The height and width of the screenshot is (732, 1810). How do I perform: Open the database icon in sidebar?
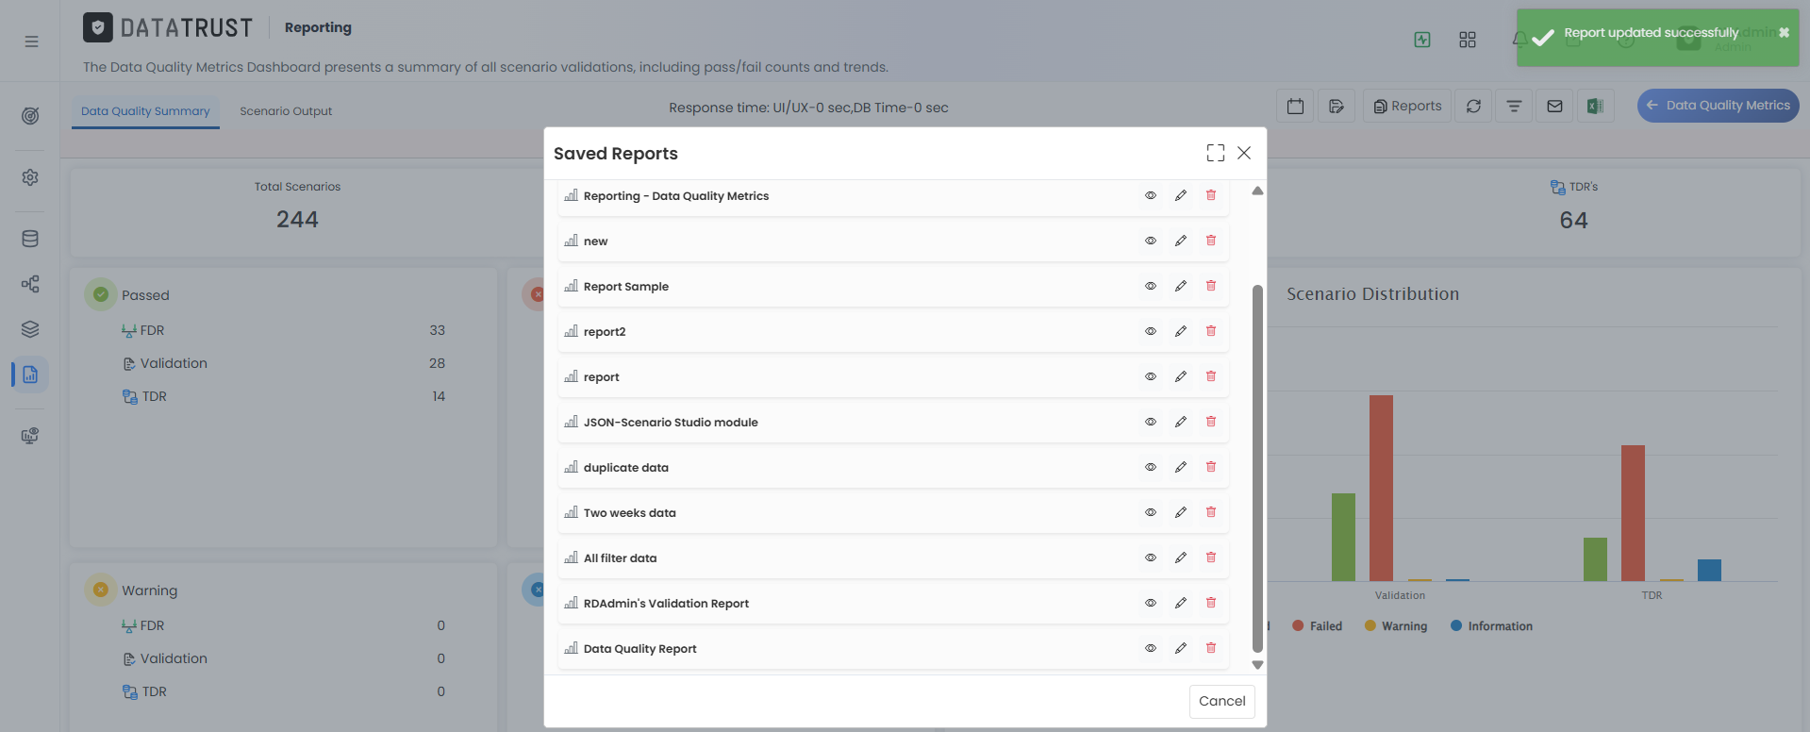[30, 239]
